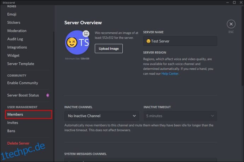Screen dimensions: 244x162
Task: Click the USER MANAGEMENT section header
Action: (22, 107)
